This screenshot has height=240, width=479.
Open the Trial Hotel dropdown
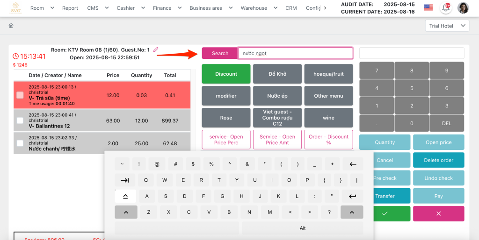[x=447, y=26]
